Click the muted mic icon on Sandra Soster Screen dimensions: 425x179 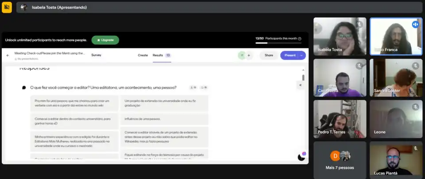click(x=415, y=66)
